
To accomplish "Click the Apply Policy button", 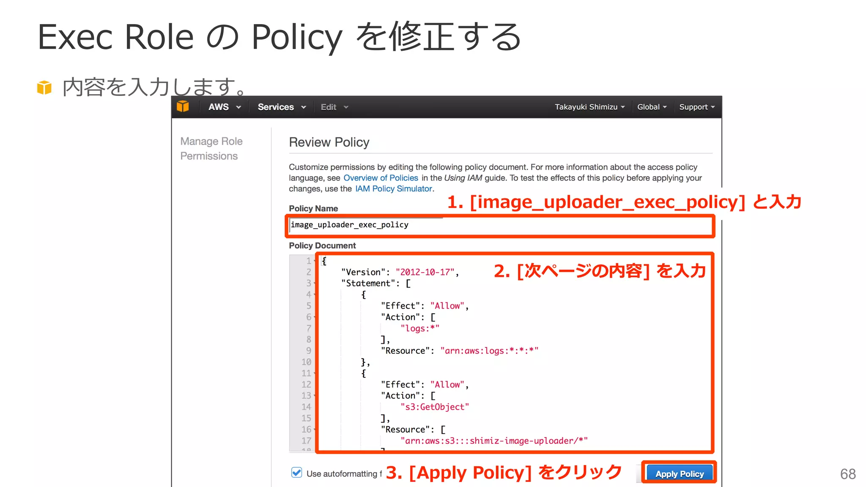I will 679,473.
